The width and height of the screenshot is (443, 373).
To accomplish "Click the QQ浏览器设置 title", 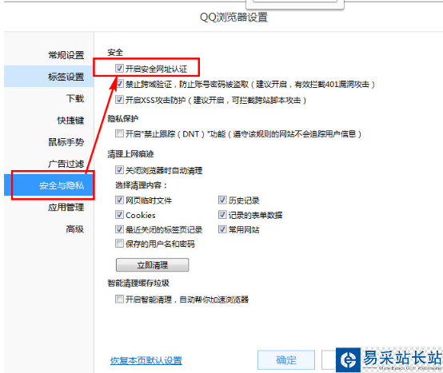I will [233, 18].
